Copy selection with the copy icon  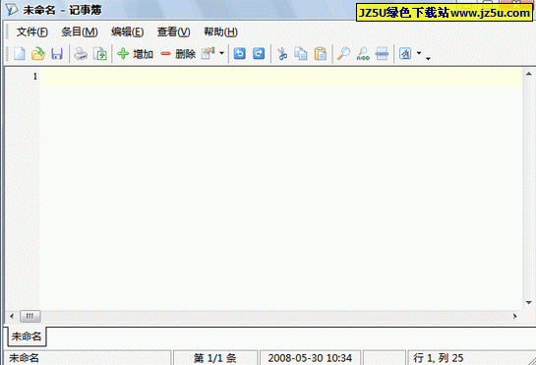tap(301, 54)
